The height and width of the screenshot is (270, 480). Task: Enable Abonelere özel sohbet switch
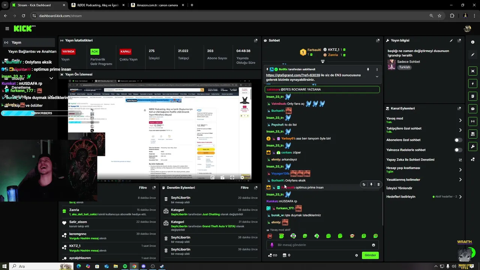458,140
